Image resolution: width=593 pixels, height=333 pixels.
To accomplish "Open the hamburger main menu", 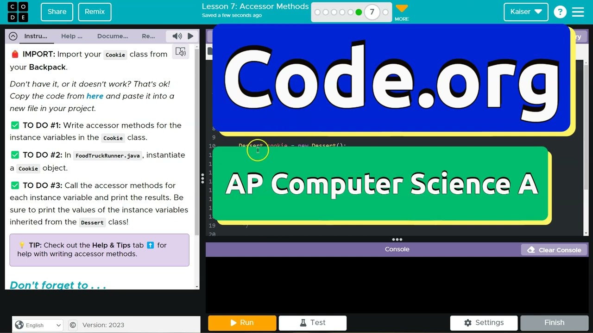I will pos(578,12).
